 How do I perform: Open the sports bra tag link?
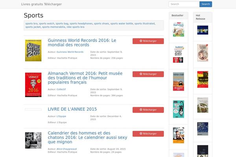[31, 24]
